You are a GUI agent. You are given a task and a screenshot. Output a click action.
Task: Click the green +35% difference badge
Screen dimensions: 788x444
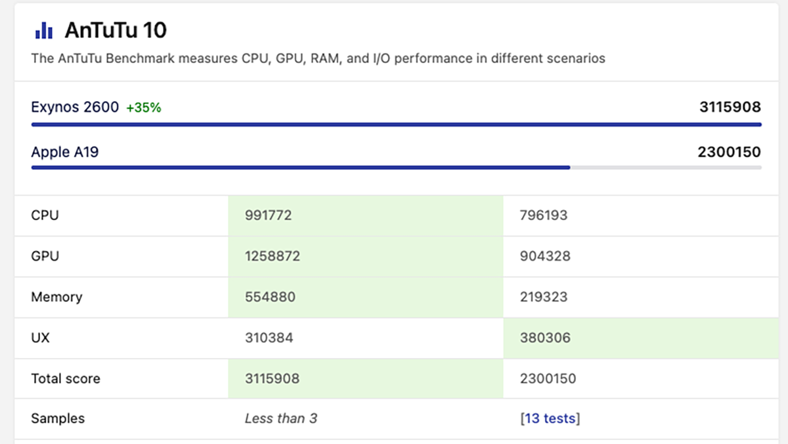[144, 108]
